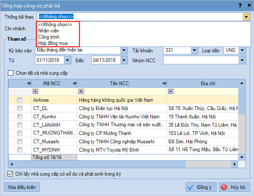Open the Loại tiền VND dropdown
The width and height of the screenshot is (254, 196).
point(242,50)
